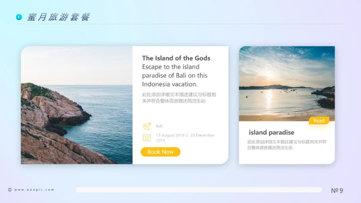
Task: Click the "island paradise" card title
Action: click(x=271, y=132)
